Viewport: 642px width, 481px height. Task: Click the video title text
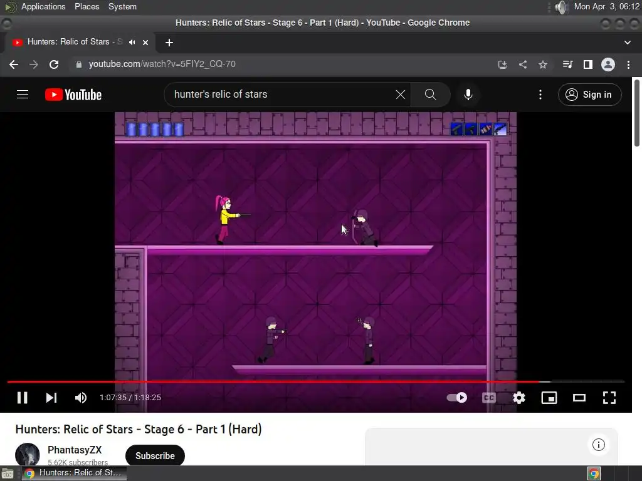click(139, 429)
